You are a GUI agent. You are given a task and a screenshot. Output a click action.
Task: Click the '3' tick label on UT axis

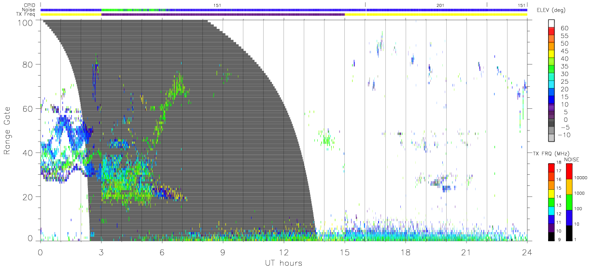pyautogui.click(x=101, y=252)
